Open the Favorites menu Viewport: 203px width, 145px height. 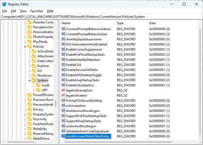[x=37, y=11]
